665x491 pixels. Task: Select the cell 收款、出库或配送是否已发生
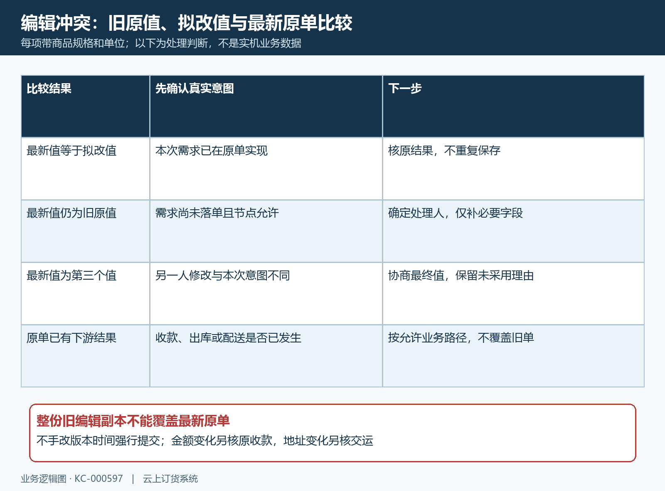pos(266,356)
